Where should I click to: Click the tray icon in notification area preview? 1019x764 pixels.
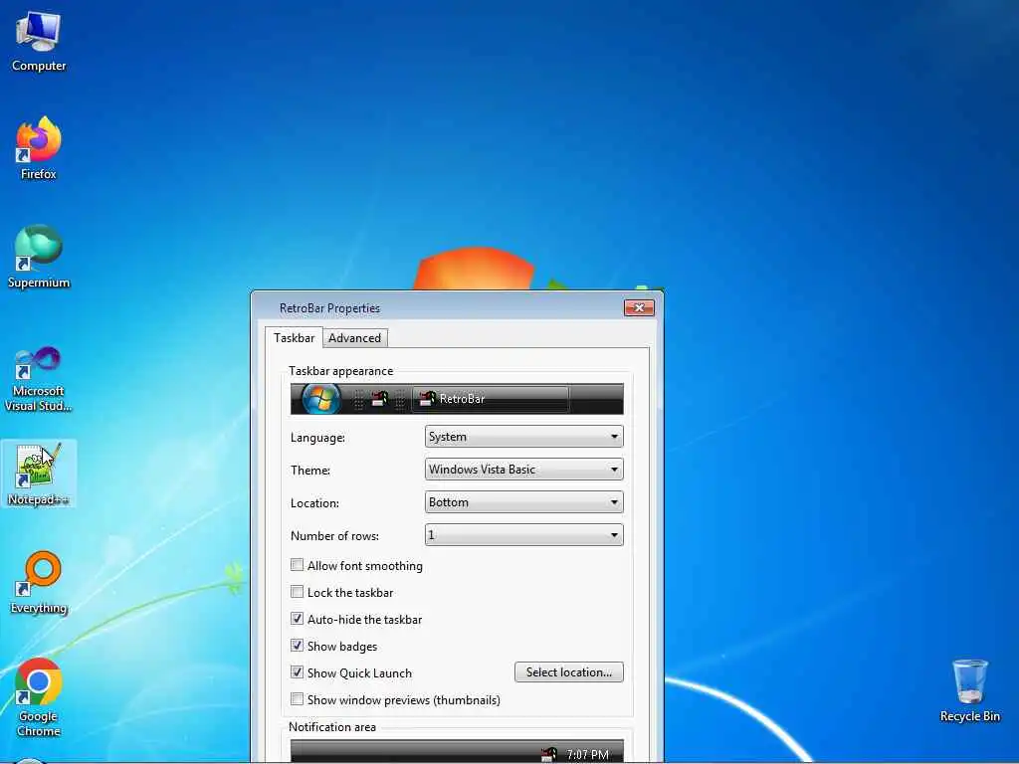[x=549, y=754]
